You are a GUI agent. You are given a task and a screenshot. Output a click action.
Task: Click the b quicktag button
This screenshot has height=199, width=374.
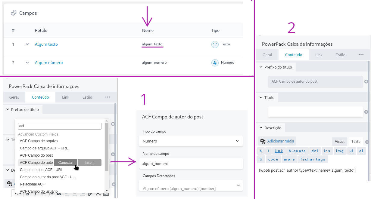pos(261,151)
